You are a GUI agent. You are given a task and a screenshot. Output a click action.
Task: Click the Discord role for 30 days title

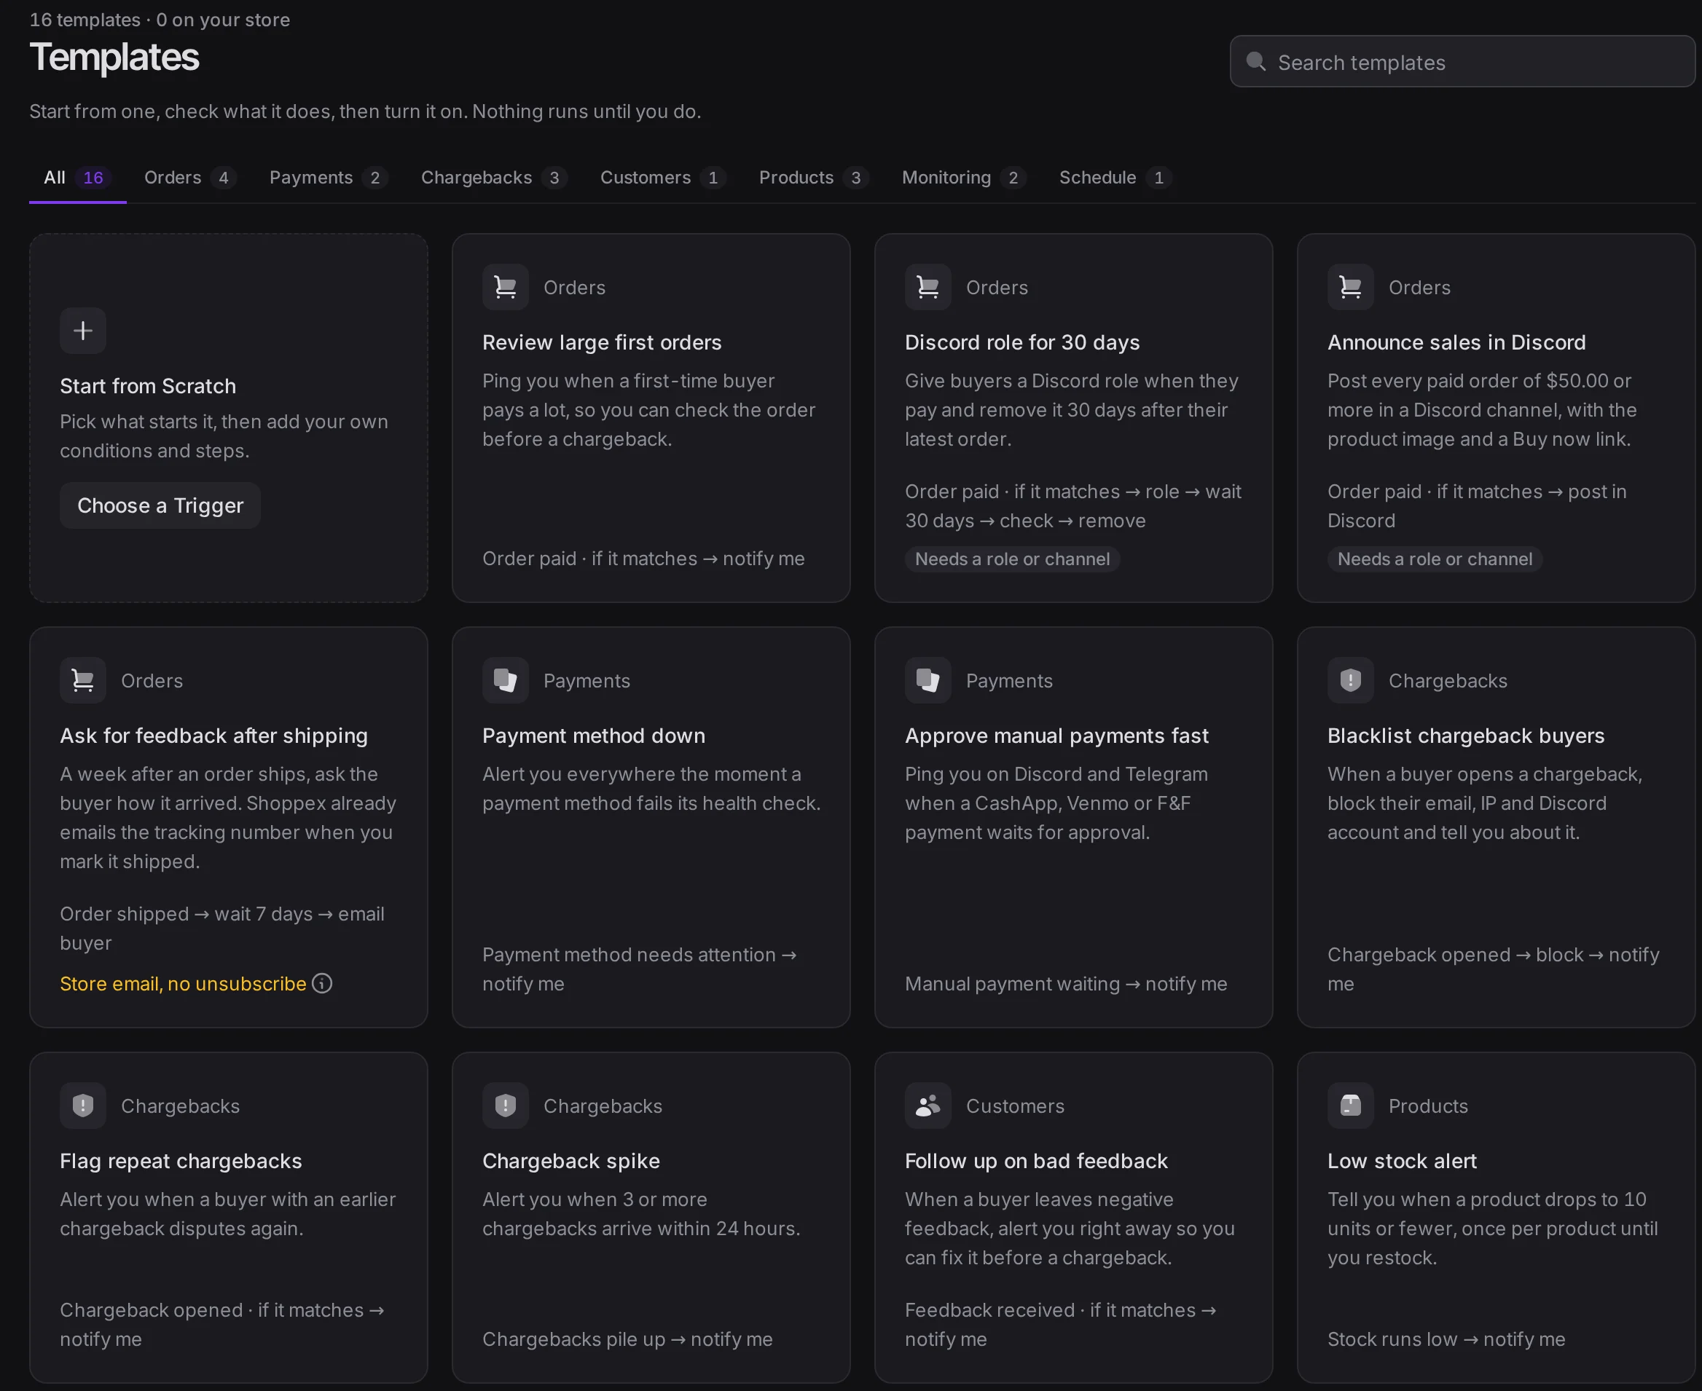pos(1022,342)
